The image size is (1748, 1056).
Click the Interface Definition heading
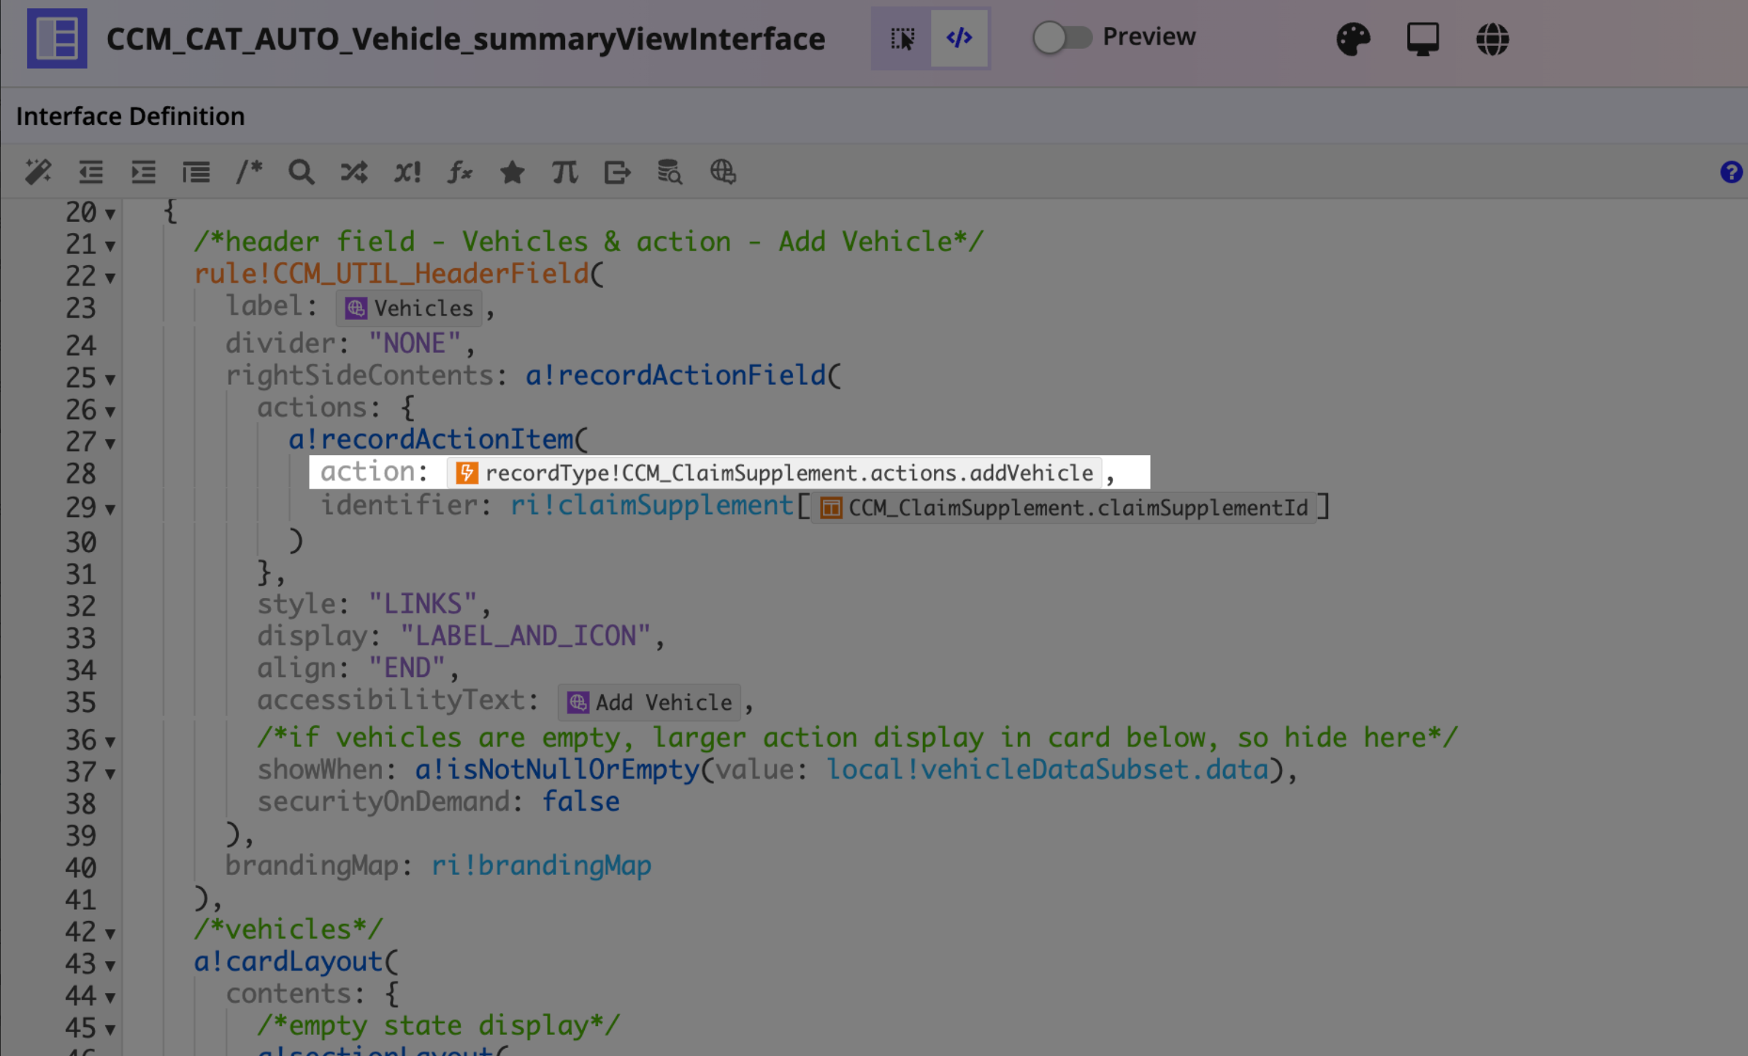click(x=130, y=116)
